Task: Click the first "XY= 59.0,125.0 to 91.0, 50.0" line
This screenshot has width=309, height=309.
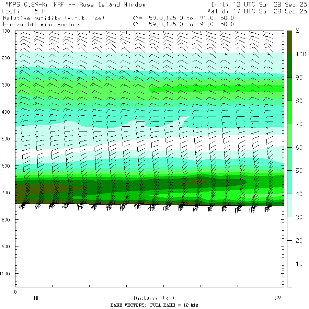Action: [183, 18]
